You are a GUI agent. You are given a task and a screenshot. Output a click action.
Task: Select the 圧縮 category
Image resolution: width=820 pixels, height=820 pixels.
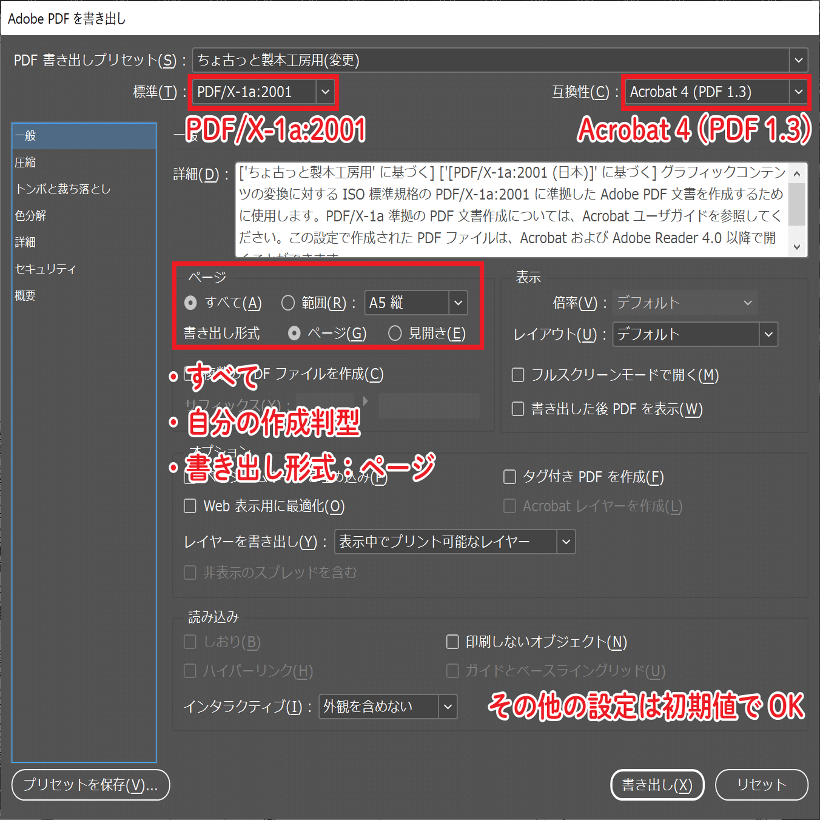point(84,163)
